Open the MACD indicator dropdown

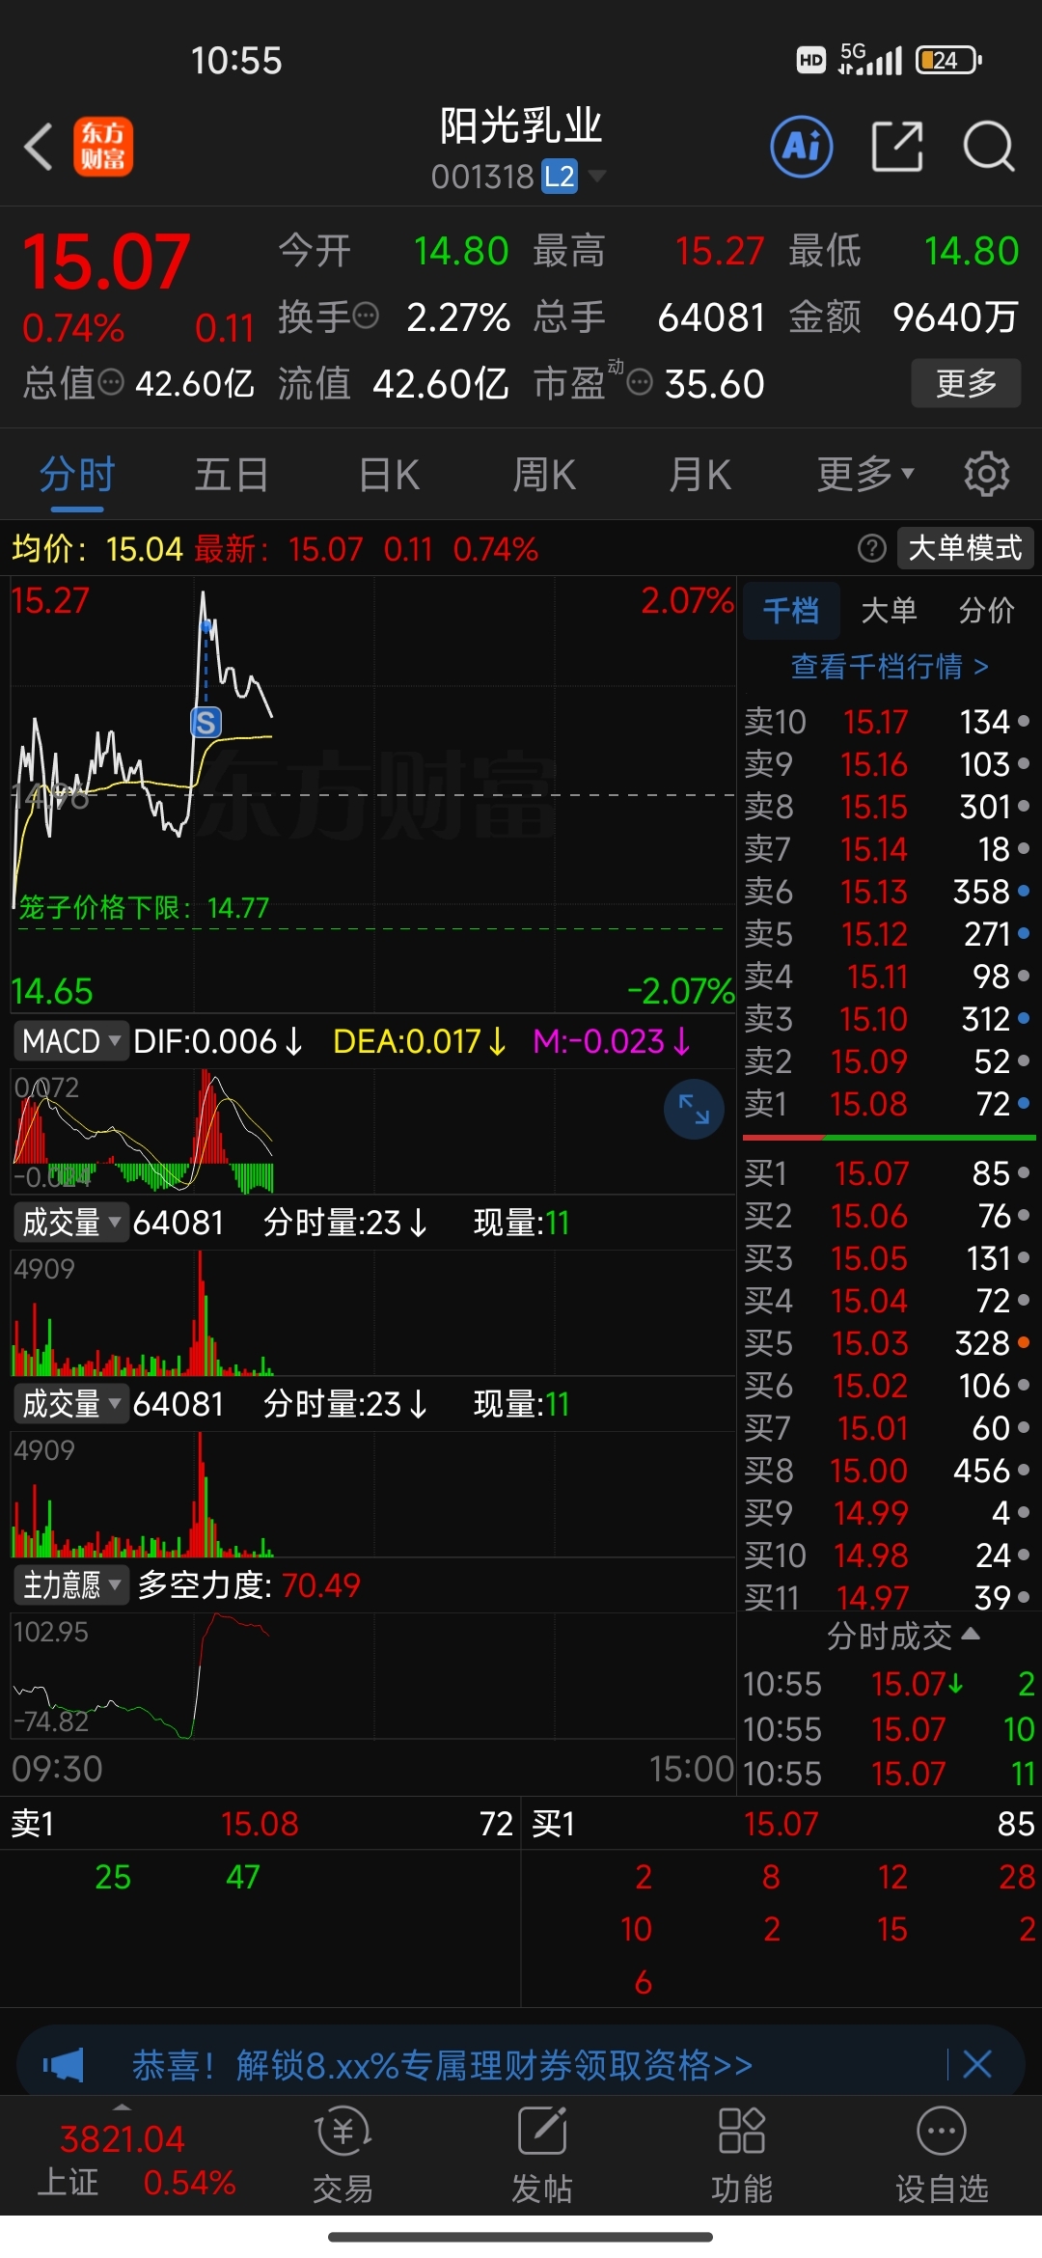click(x=70, y=1041)
